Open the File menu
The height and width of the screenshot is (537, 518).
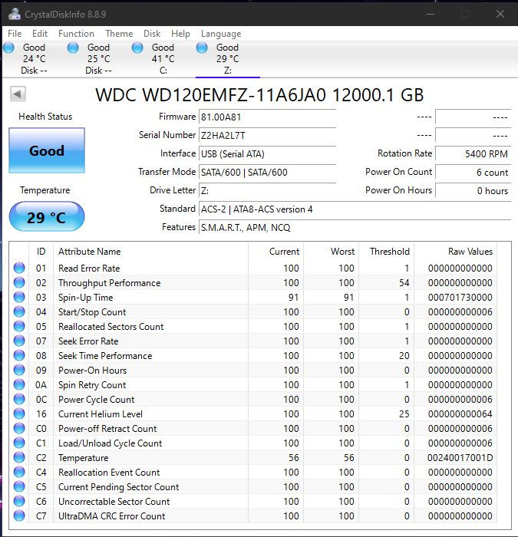click(15, 34)
